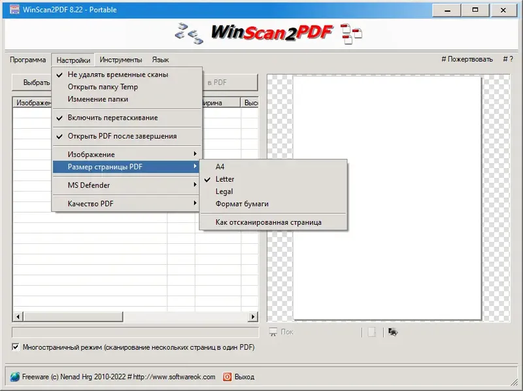This screenshot has height=391, width=523.
Task: Click the Высота column header
Action: click(250, 103)
